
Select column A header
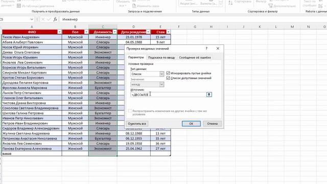(x=32, y=27)
